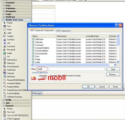Click the horizontal scrollbar of components list
125x120 pixels.
[x=71, y=65]
